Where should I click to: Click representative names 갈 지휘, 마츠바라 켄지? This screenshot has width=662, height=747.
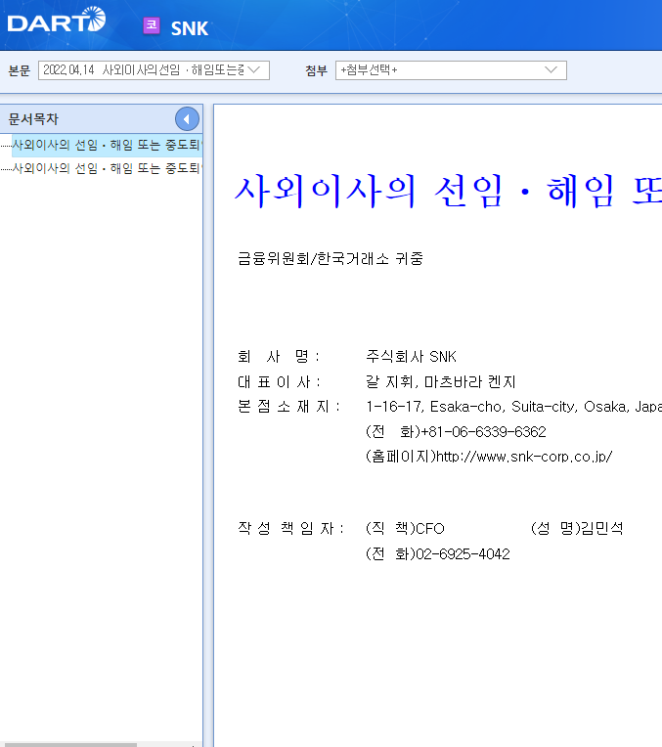(440, 381)
